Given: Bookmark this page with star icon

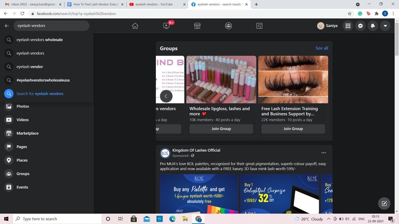Looking at the screenshot, I should tap(350, 13).
